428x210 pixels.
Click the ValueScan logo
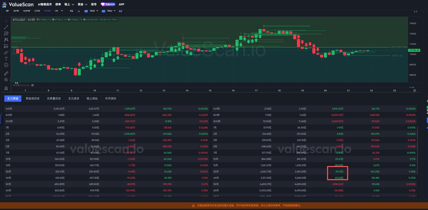tap(18, 4)
